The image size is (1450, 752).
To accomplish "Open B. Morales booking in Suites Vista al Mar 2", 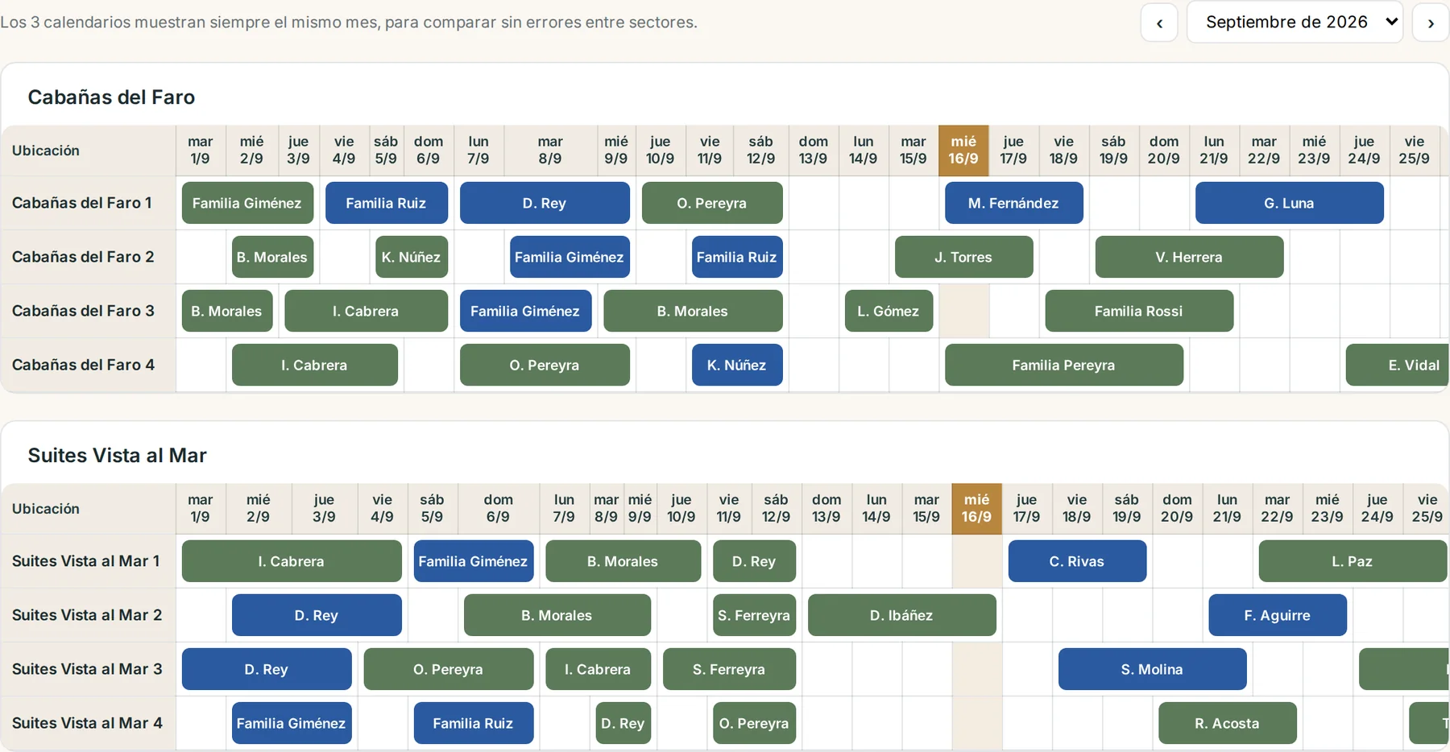I will pyautogui.click(x=557, y=615).
